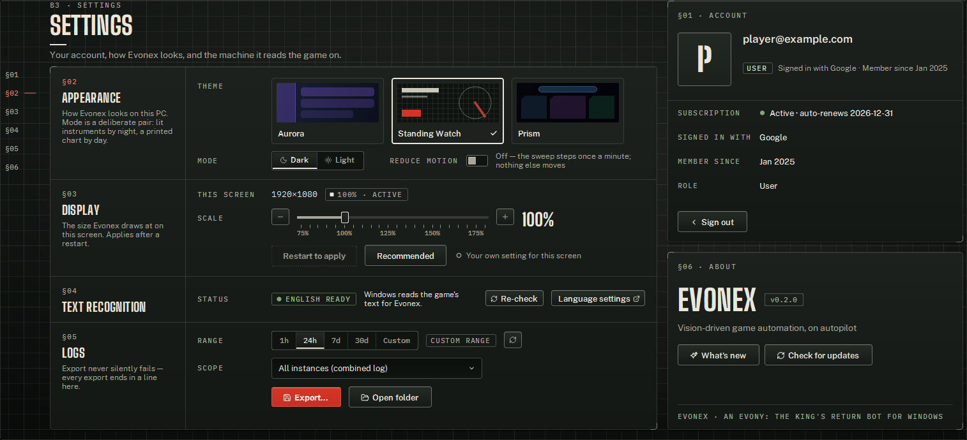This screenshot has width=967, height=440.
Task: Click the Restart to apply button
Action: (314, 256)
